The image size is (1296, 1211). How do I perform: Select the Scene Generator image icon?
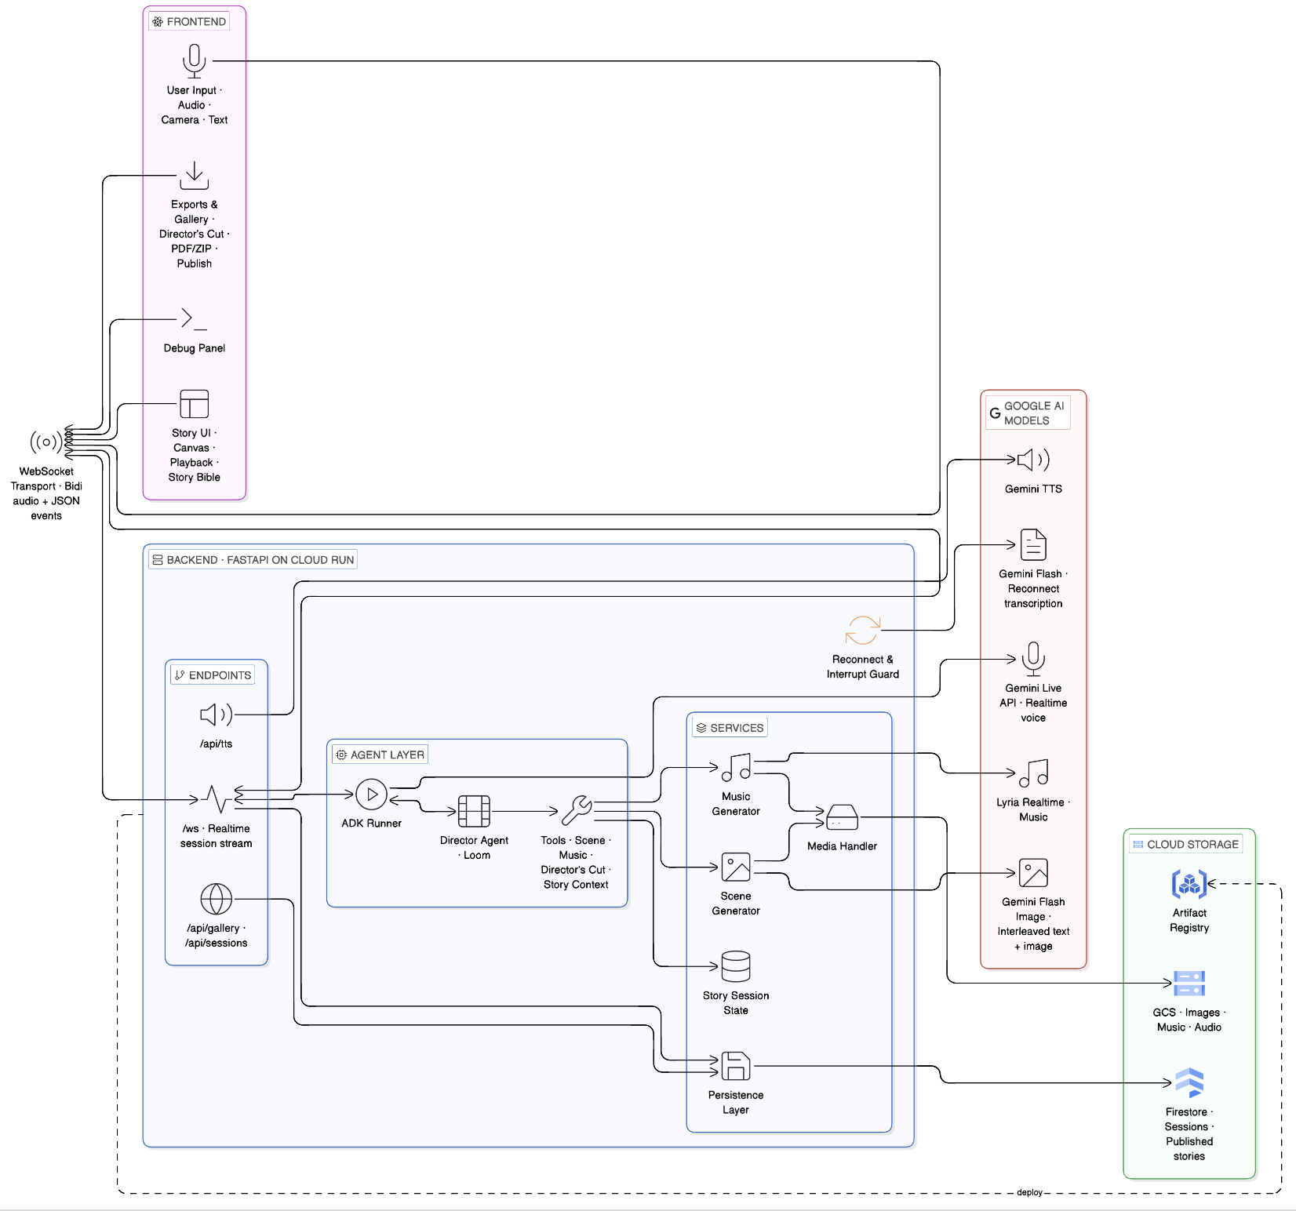(735, 867)
